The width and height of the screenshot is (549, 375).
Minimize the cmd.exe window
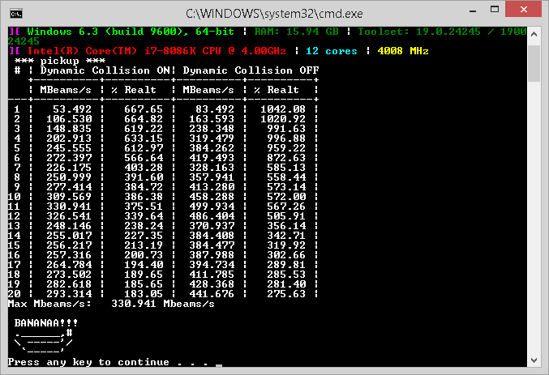tap(473, 11)
